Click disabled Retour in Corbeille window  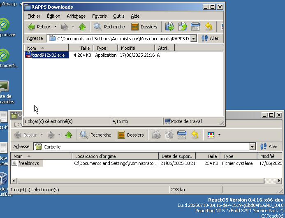[x=25, y=135]
